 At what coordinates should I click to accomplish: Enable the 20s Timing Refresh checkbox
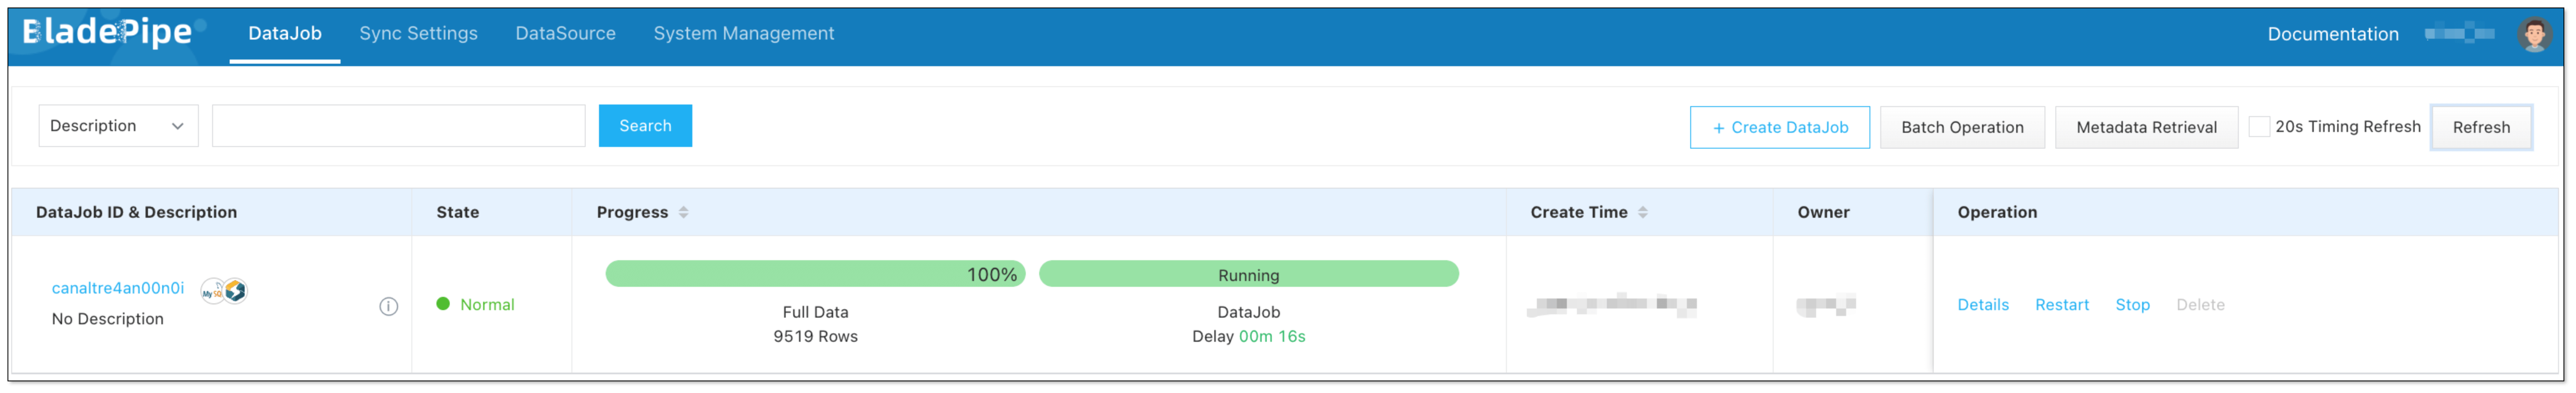point(2258,127)
